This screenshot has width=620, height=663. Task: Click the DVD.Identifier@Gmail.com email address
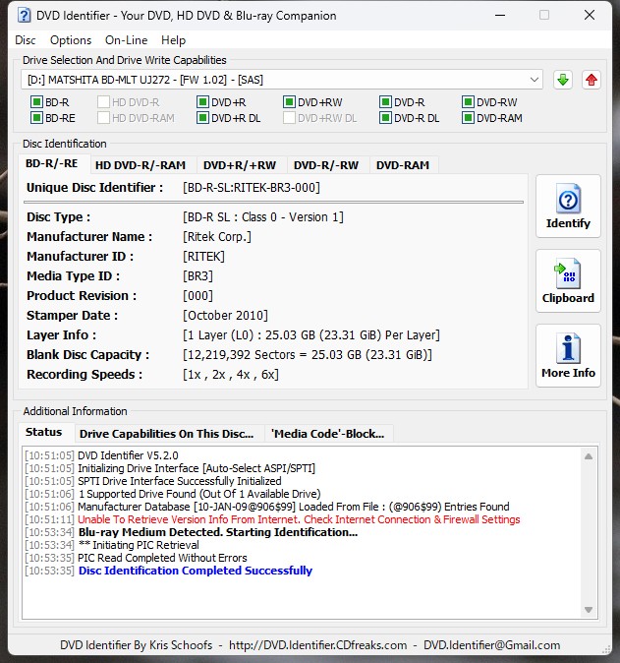[491, 645]
